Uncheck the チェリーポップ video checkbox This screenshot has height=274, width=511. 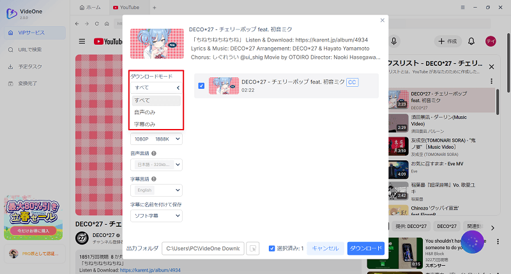click(x=201, y=86)
